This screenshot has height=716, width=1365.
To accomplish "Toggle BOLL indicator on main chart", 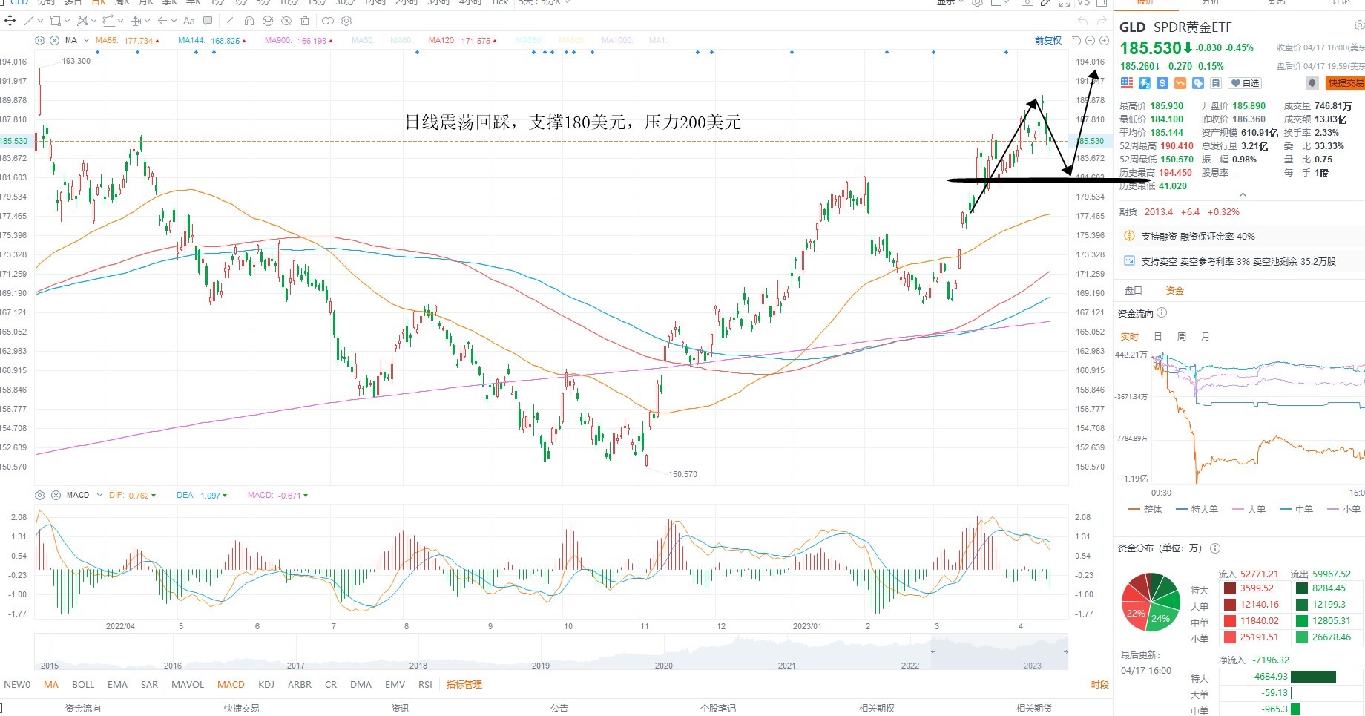I will (83, 684).
